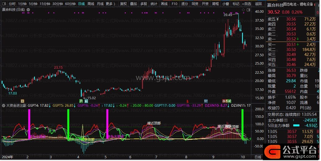Screen dimensions: 321x161
Task: Click the red § marker icon
Action: [187, 101]
